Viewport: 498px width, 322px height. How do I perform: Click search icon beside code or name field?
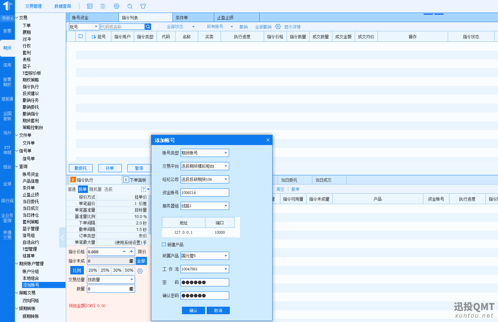point(148,26)
